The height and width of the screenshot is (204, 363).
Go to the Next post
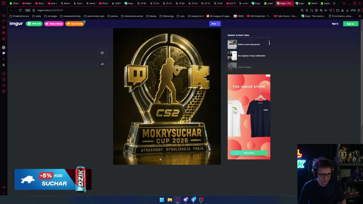point(215,24)
